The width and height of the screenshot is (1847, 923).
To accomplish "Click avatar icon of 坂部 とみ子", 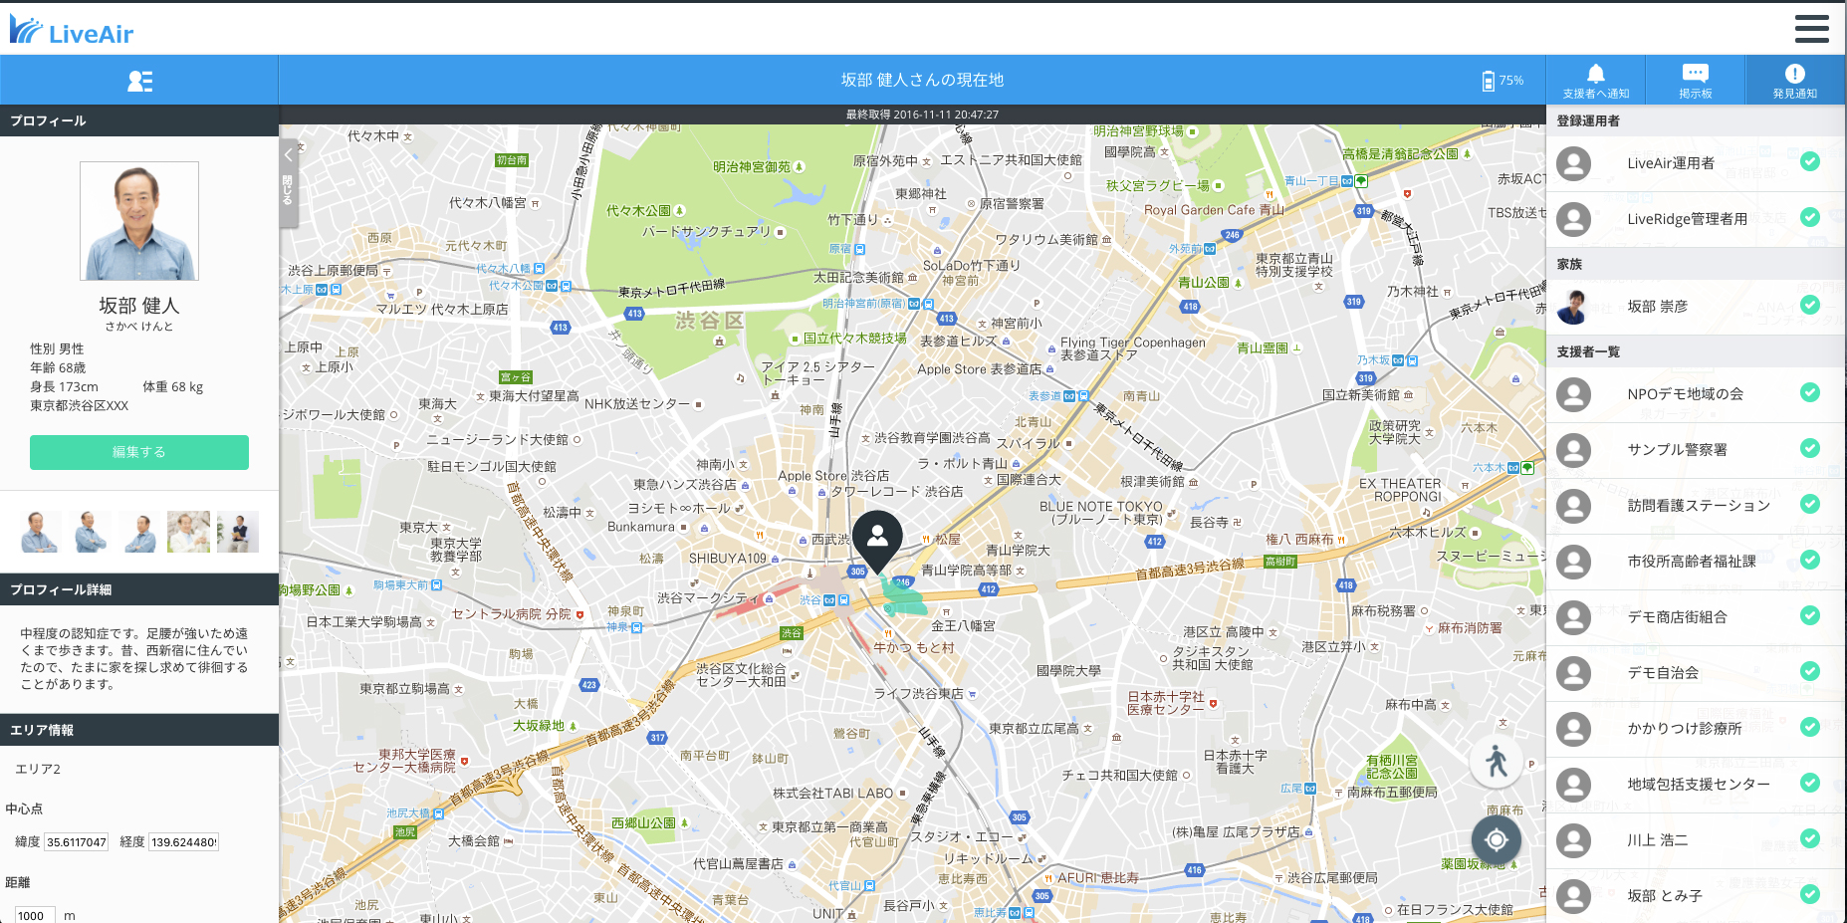I will pyautogui.click(x=1573, y=896).
